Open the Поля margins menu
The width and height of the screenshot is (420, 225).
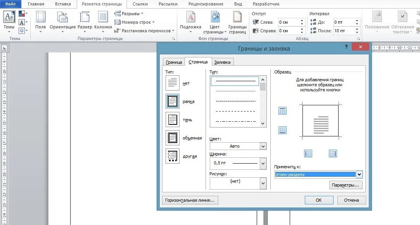tap(40, 21)
